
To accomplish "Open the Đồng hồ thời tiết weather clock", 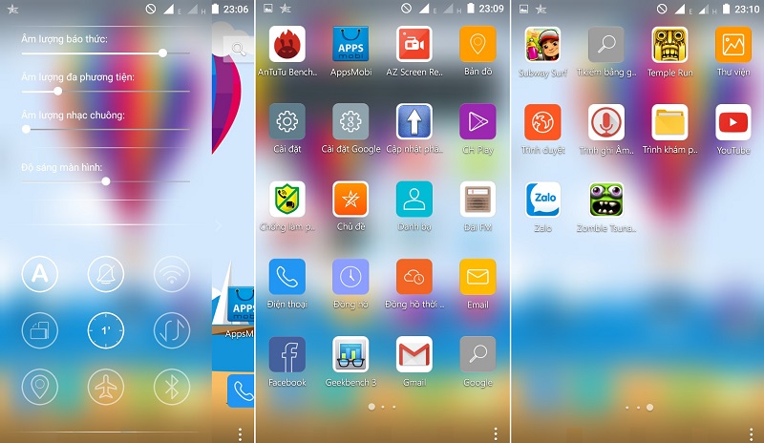I will (x=414, y=276).
